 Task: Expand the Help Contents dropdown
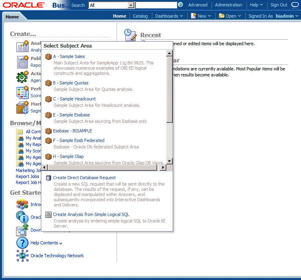[61, 243]
